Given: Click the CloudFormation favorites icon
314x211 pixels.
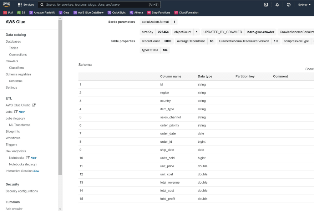Looking at the screenshot, I should 176,12.
